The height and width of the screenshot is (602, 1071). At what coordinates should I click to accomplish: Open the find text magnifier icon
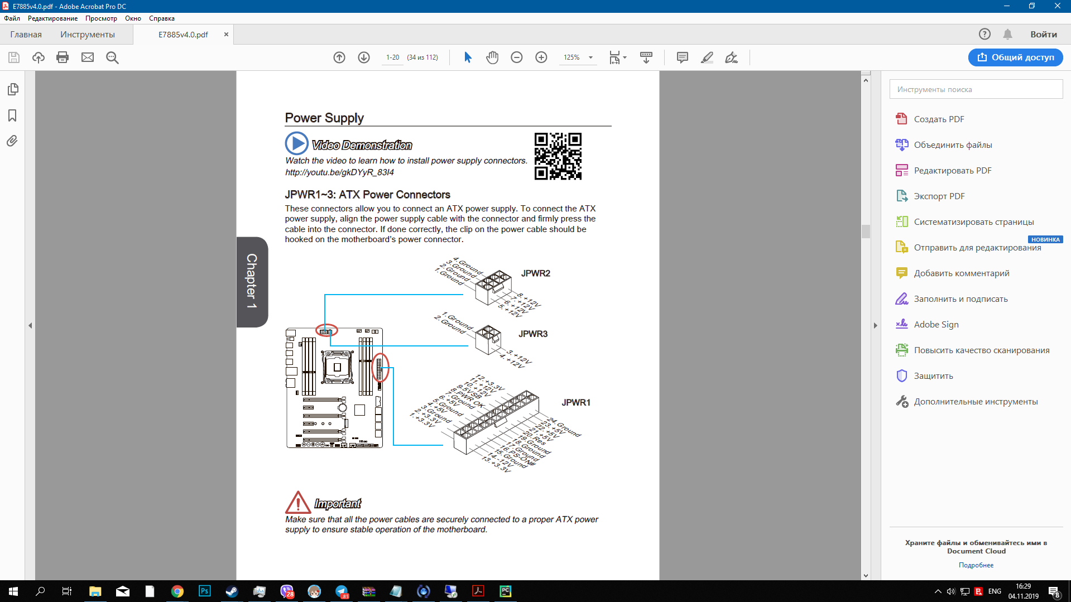coord(112,57)
